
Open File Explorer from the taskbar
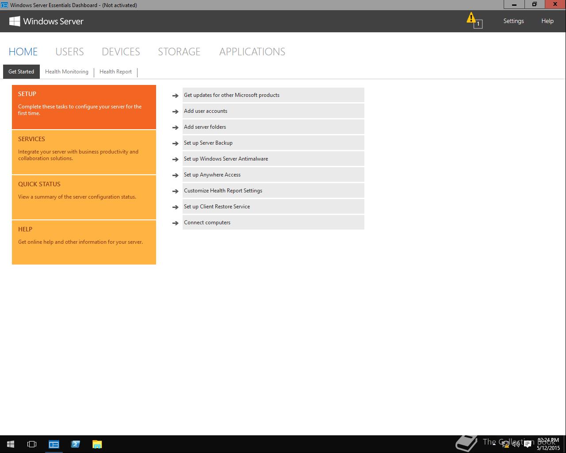tap(97, 444)
